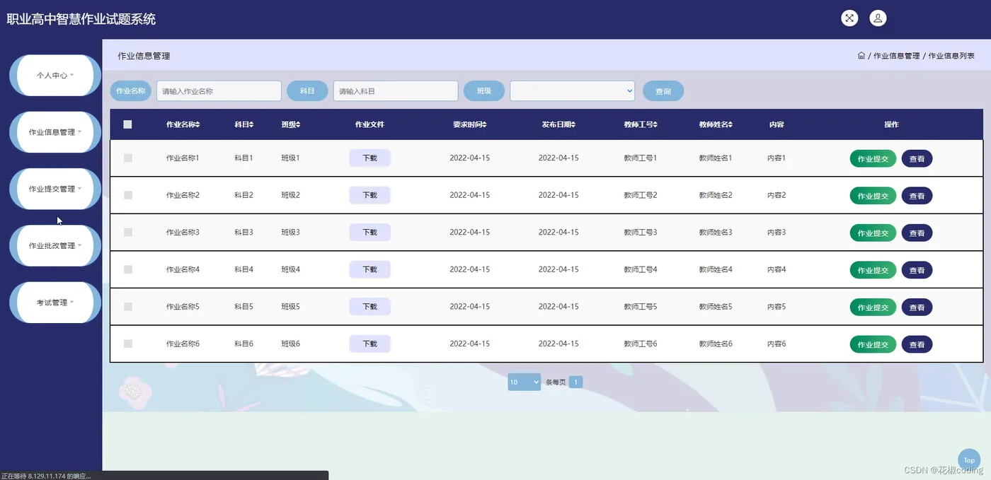Check the row for 作业名称1
The height and width of the screenshot is (480, 991).
point(128,158)
